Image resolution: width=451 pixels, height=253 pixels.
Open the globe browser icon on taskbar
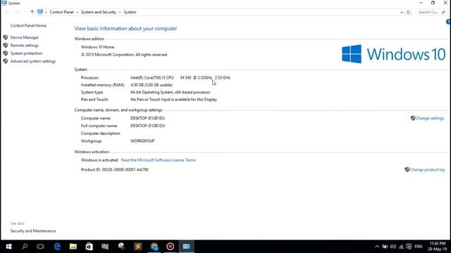[154, 247]
